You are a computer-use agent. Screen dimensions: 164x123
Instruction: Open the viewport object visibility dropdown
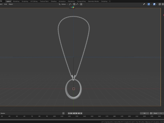tap(145, 4)
